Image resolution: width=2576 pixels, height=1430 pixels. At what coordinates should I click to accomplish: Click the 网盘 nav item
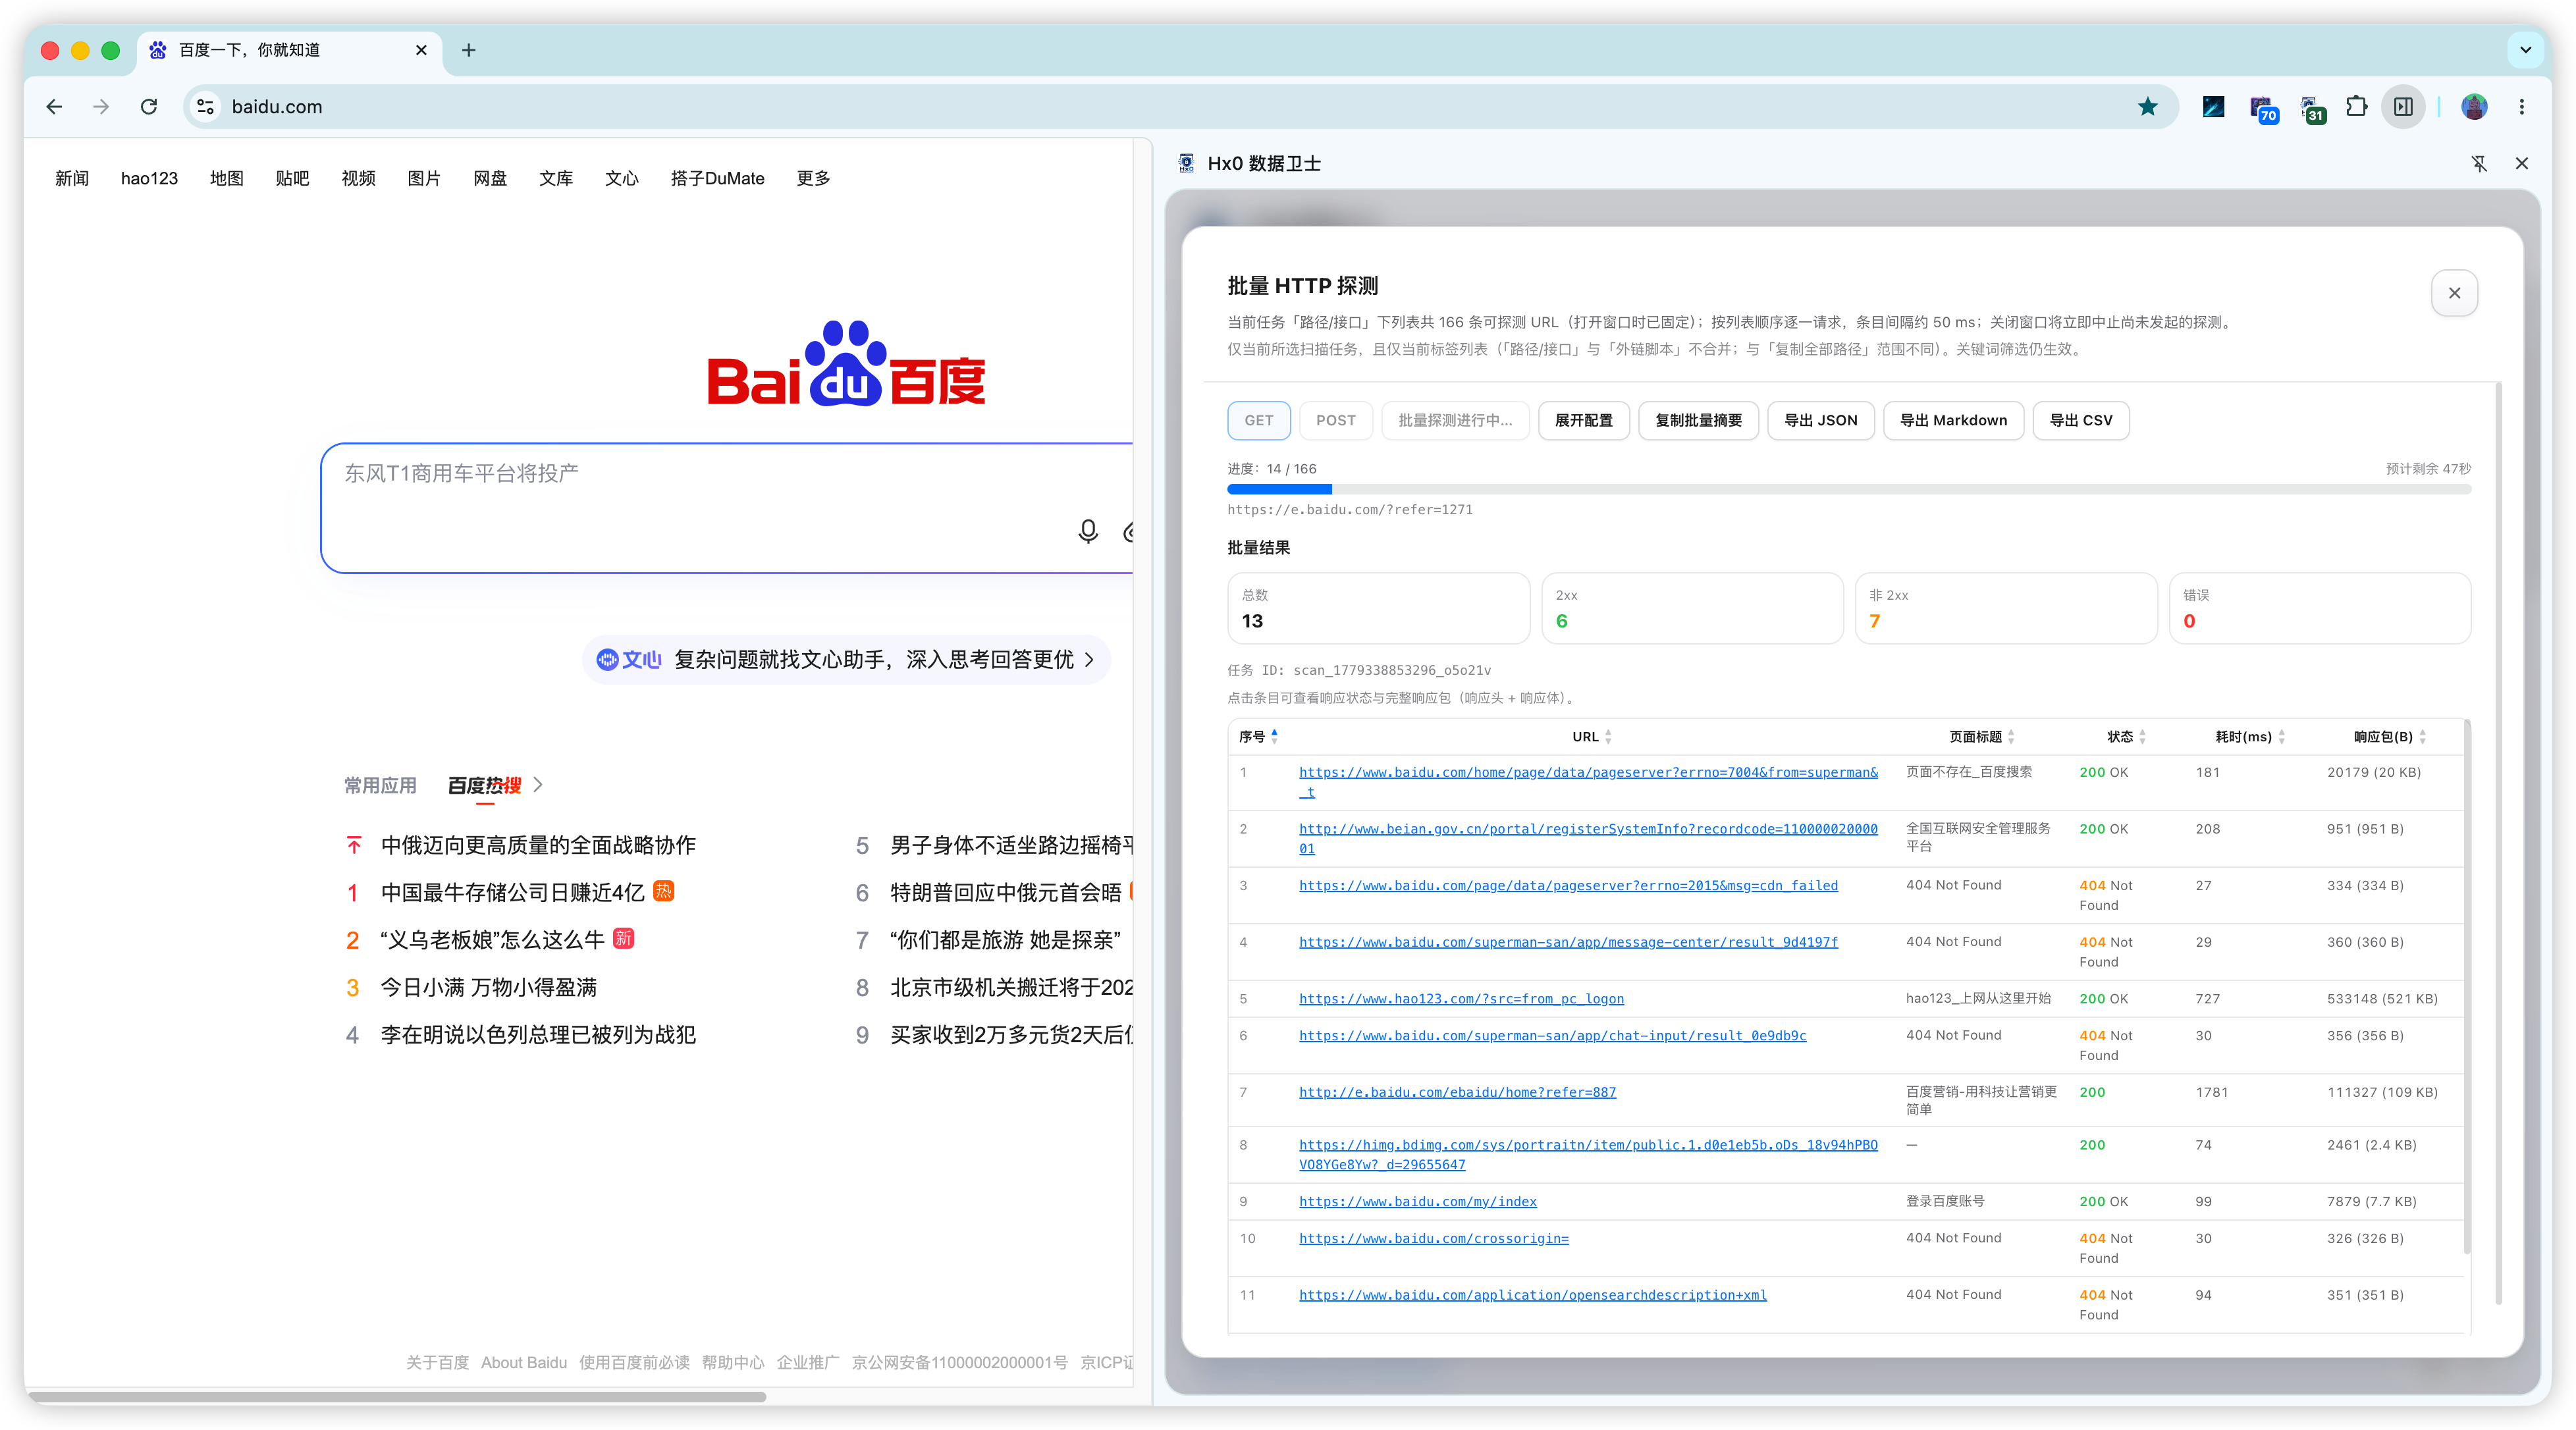point(490,178)
